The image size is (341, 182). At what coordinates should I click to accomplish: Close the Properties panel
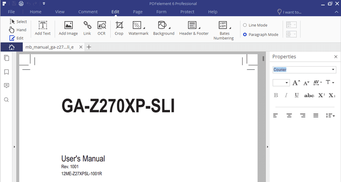click(x=336, y=57)
